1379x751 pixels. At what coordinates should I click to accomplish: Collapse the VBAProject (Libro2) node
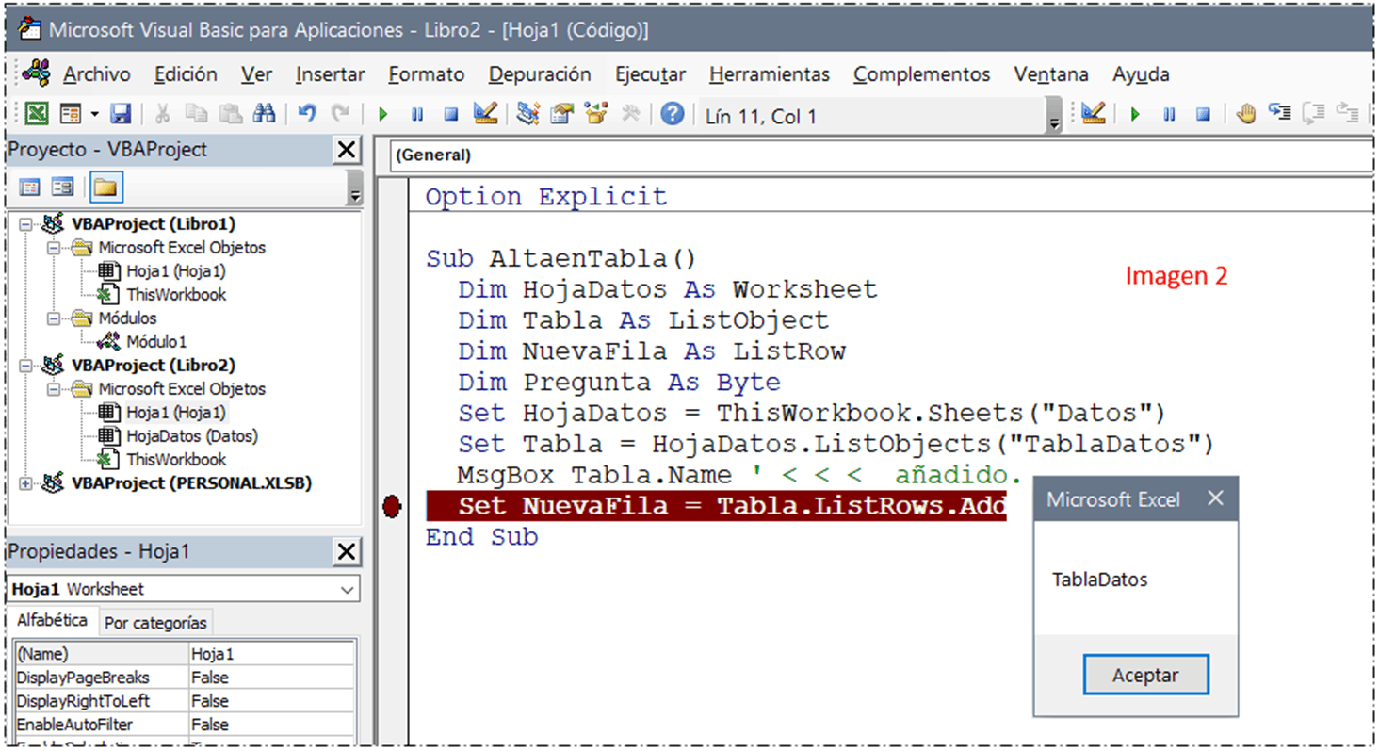[x=24, y=366]
